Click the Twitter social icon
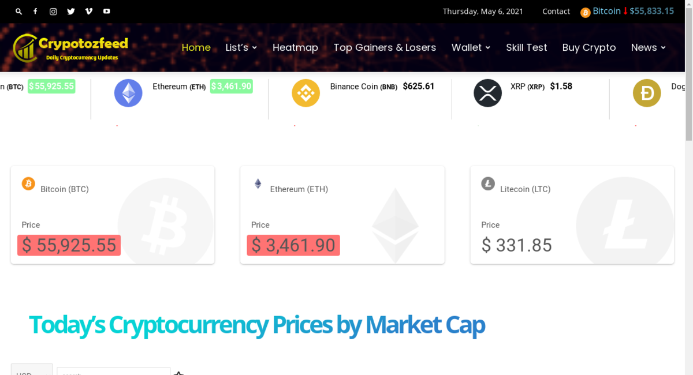 70,11
